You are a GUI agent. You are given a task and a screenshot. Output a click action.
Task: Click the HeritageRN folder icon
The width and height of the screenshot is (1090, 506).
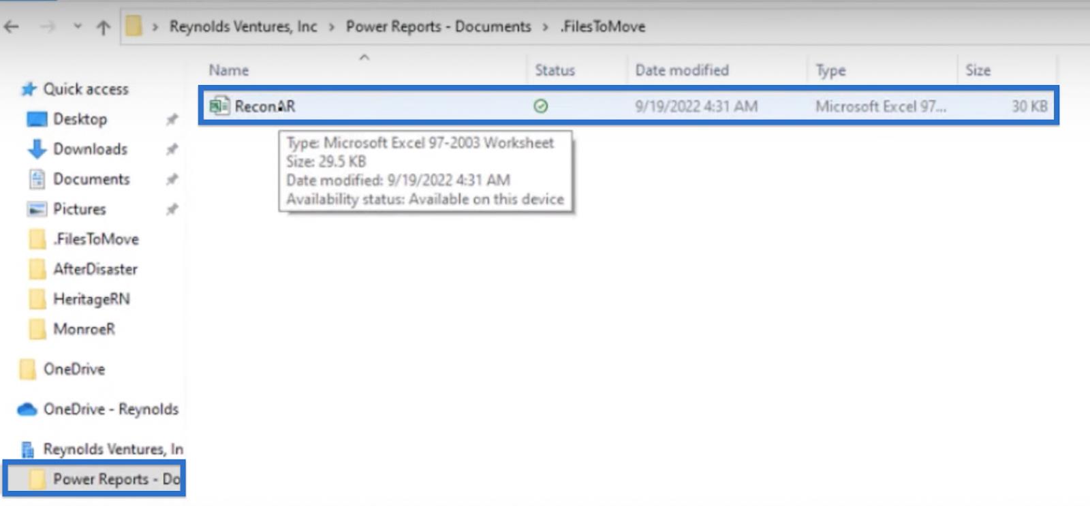pyautogui.click(x=37, y=299)
